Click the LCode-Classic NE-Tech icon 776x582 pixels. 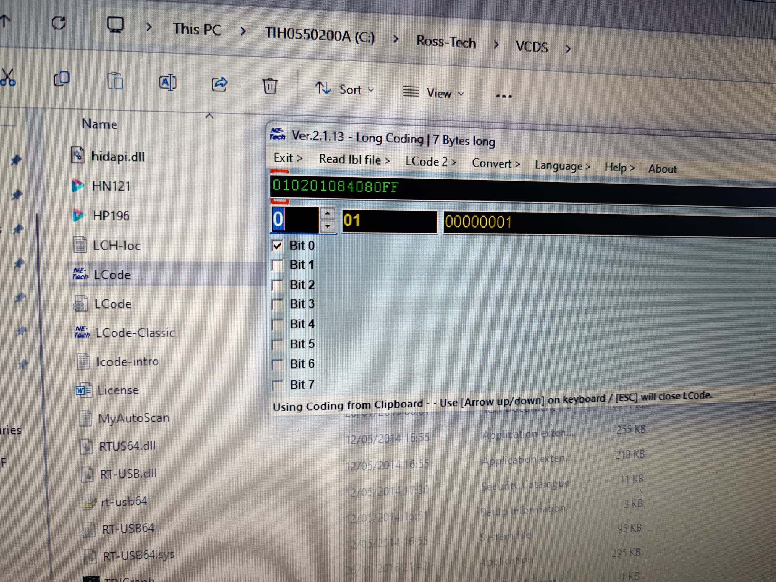point(82,332)
